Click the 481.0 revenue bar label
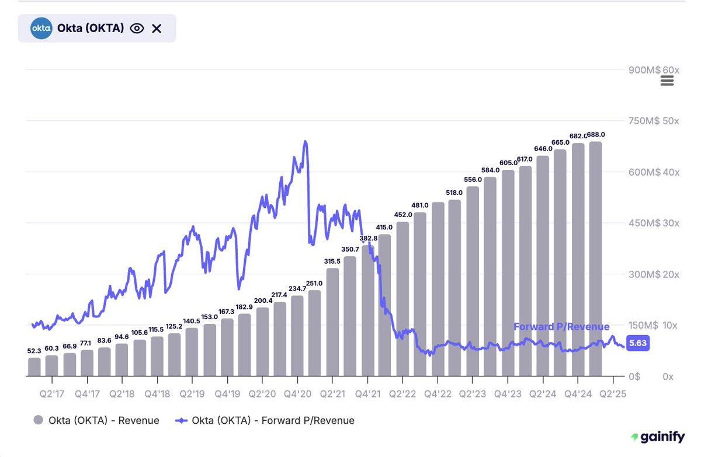 pyautogui.click(x=420, y=205)
